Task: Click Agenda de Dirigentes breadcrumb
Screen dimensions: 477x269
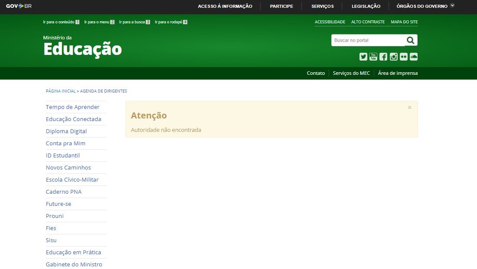Action: point(104,91)
